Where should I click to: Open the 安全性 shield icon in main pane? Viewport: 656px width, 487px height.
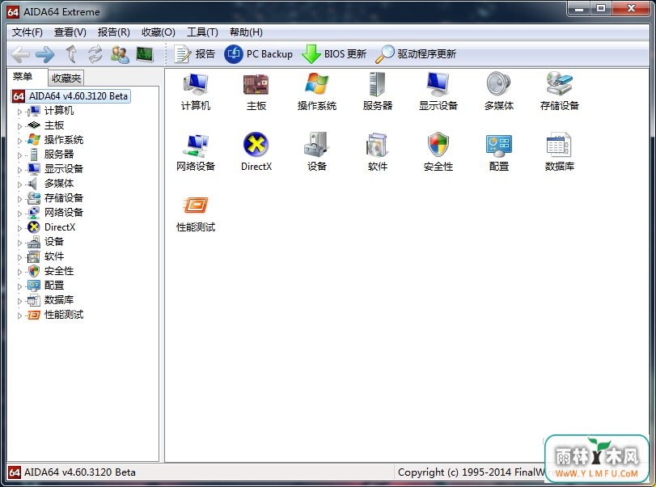coord(438,152)
